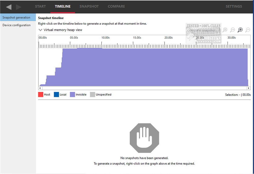Collapse the Virtual memory heap view chevron
This screenshot has width=254, height=174.
(x=40, y=30)
